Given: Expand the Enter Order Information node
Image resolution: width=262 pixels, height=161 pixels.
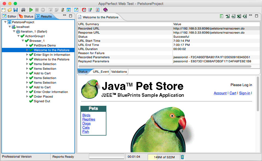Looking at the screenshot, I should pos(27,92).
